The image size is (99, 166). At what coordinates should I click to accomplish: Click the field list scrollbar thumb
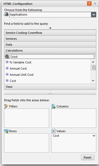93,67
